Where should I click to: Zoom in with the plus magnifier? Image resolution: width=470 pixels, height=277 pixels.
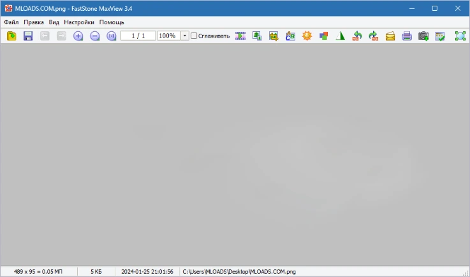(78, 36)
